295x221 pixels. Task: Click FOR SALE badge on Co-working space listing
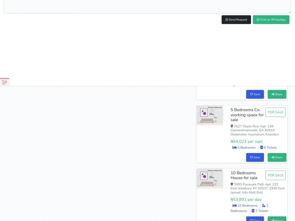click(276, 112)
